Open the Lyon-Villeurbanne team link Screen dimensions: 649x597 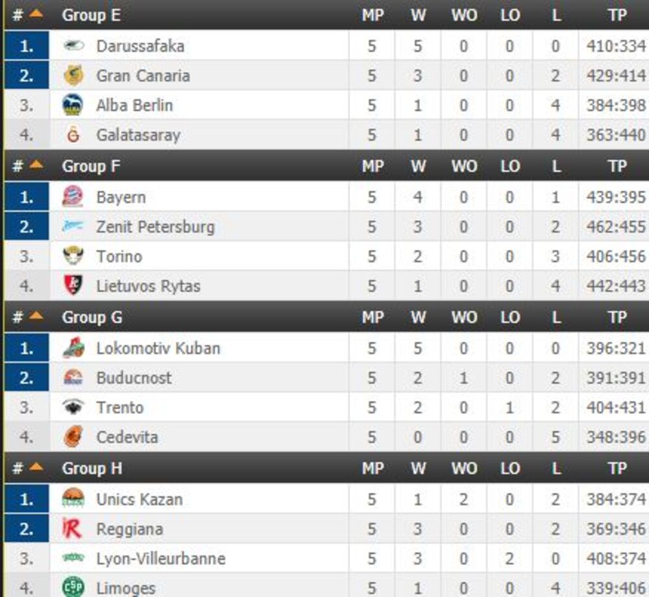pos(160,559)
